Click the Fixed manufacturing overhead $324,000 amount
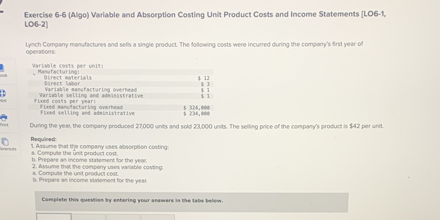Image resolution: width=440 pixels, height=220 pixels. (x=196, y=107)
